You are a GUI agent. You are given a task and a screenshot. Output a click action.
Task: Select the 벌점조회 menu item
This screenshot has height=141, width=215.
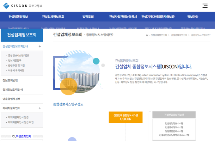click(x=88, y=17)
